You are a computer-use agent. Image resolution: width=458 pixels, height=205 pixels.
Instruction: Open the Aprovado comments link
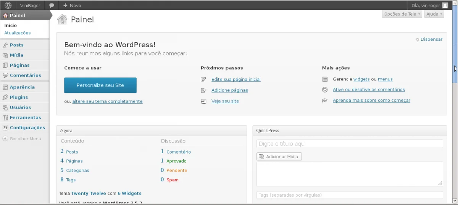(x=176, y=161)
